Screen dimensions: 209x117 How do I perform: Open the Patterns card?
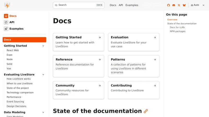tap(133, 66)
